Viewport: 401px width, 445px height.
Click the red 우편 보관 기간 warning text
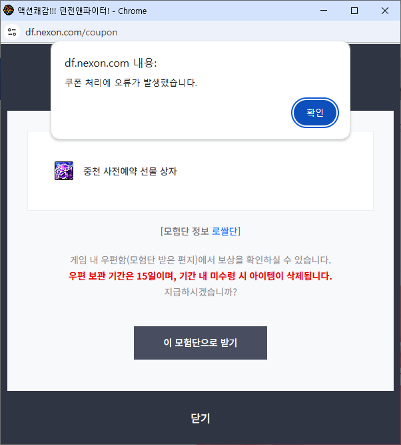click(x=200, y=276)
